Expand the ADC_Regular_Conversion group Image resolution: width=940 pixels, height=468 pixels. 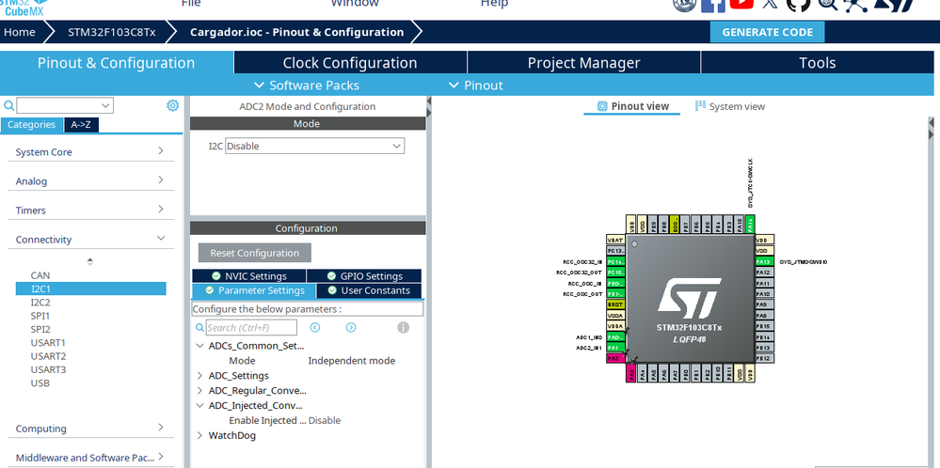pyautogui.click(x=199, y=390)
